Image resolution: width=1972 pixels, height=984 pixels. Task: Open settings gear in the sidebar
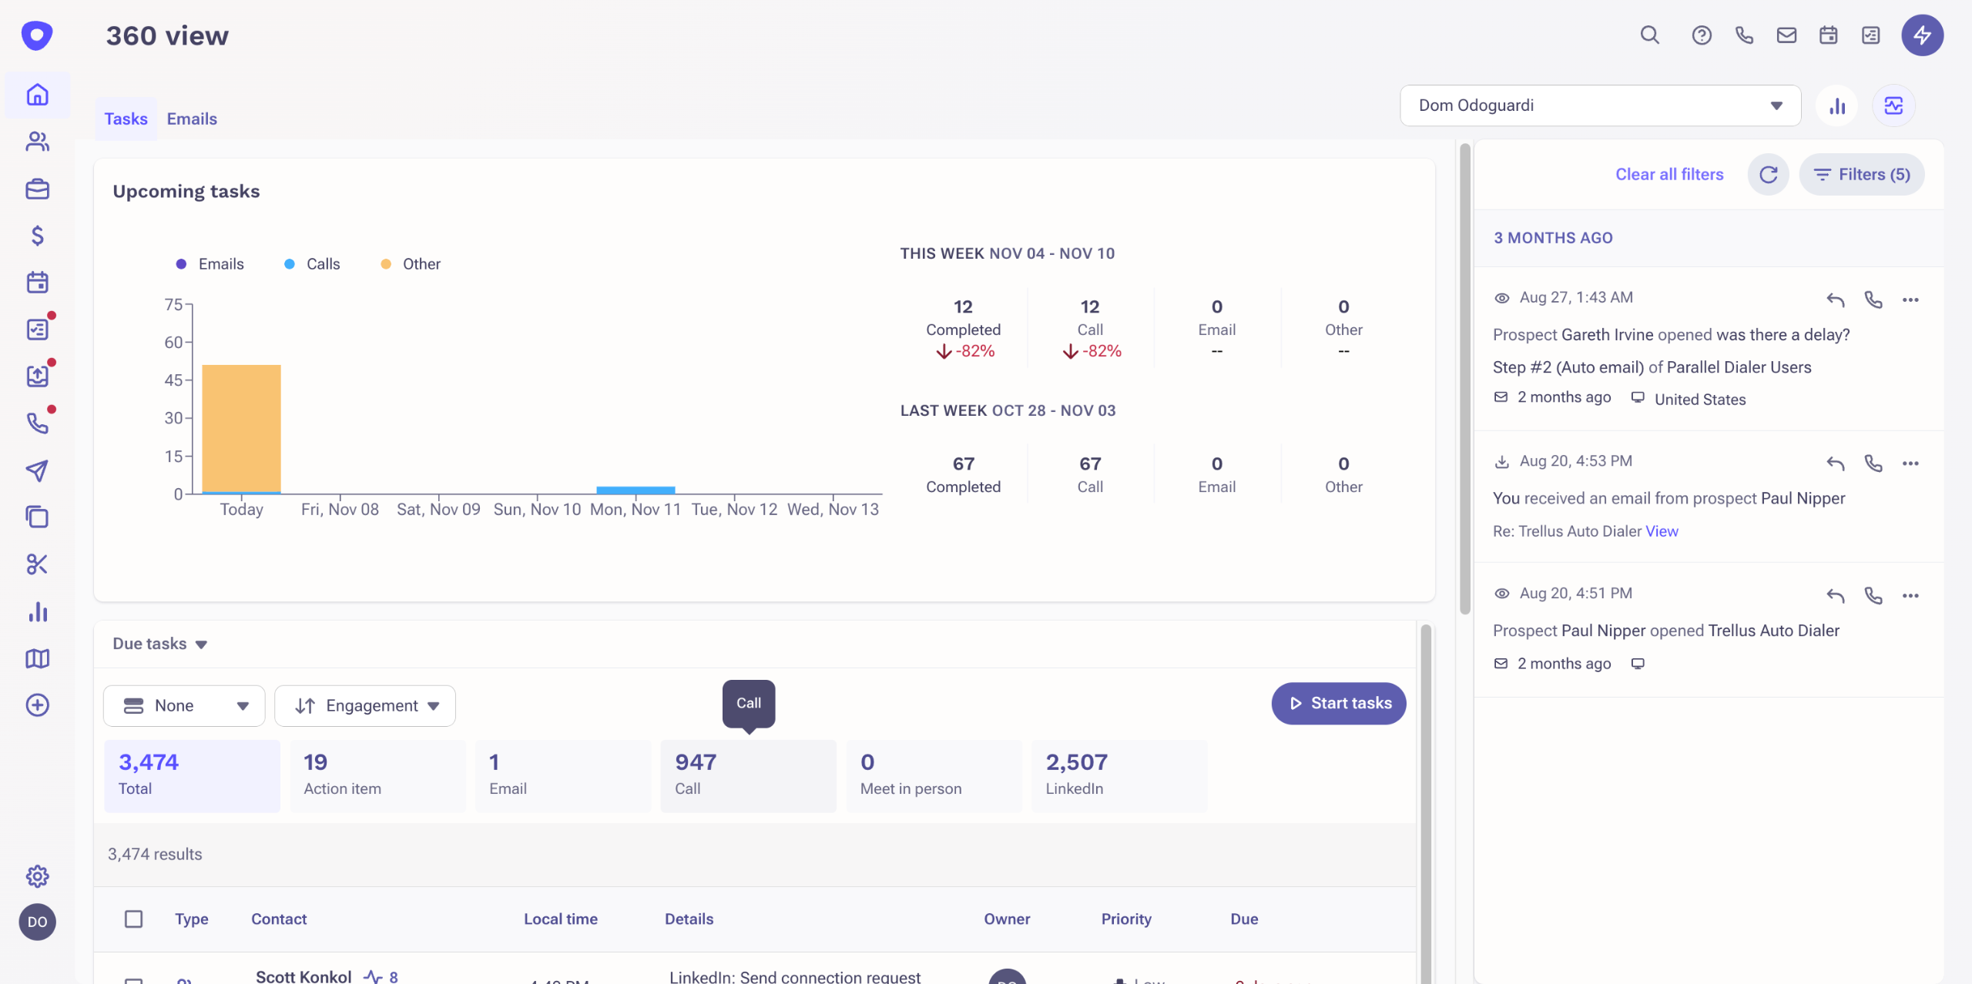click(37, 876)
